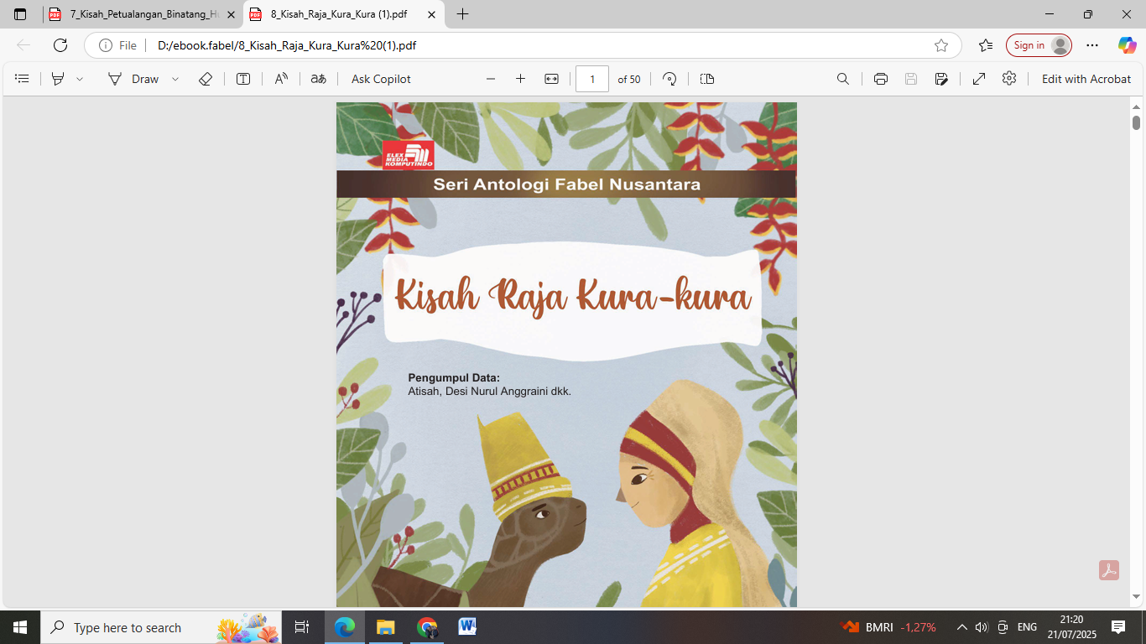Enter full screen reading mode
The image size is (1146, 644).
coord(979,78)
